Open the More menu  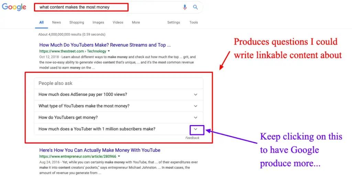(x=136, y=22)
